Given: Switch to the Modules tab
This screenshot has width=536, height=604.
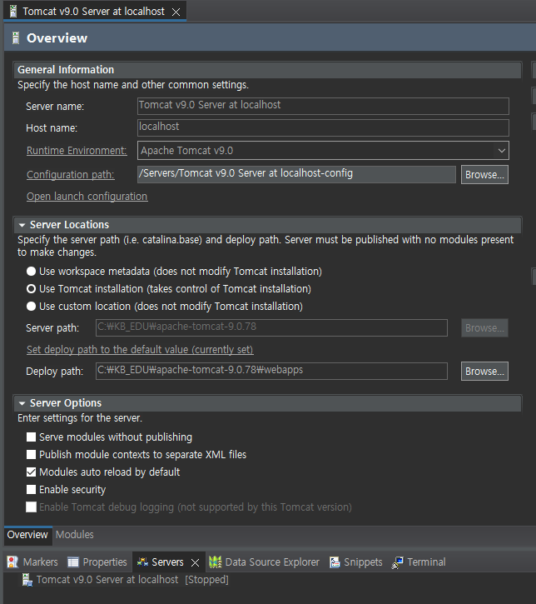Looking at the screenshot, I should tap(75, 535).
